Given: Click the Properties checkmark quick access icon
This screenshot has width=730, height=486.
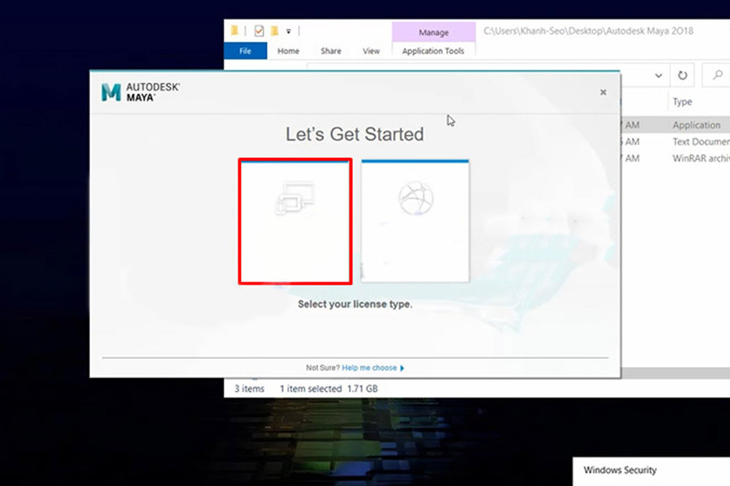Looking at the screenshot, I should (259, 31).
